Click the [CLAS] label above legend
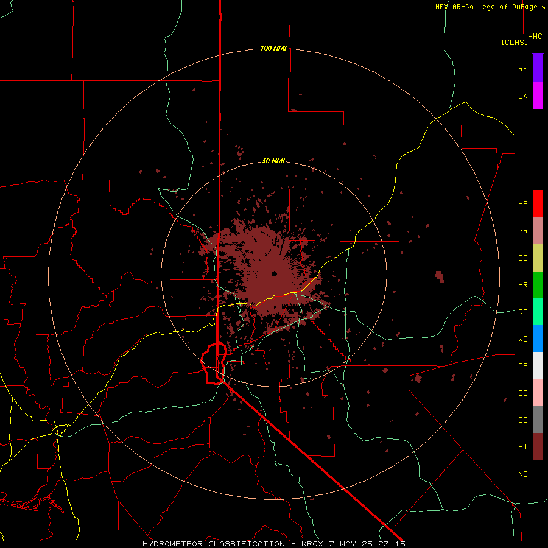Screen dimensions: 548x548 (x=515, y=42)
